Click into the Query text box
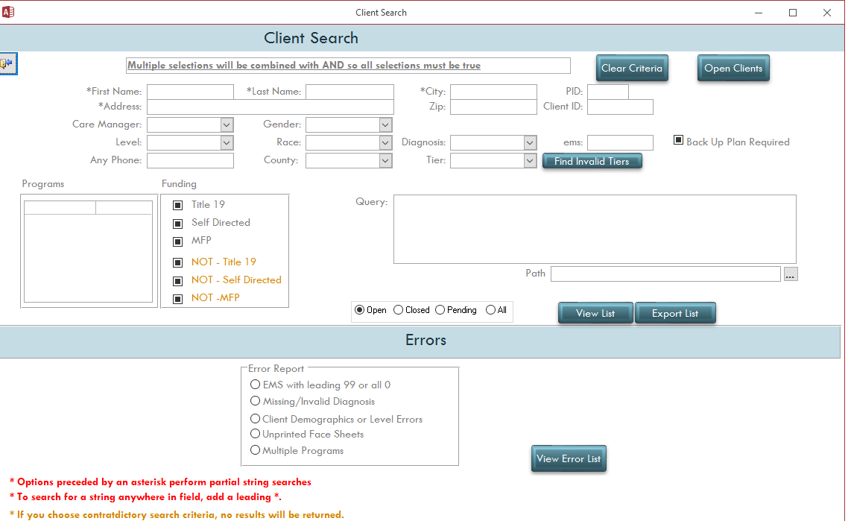 [x=595, y=229]
